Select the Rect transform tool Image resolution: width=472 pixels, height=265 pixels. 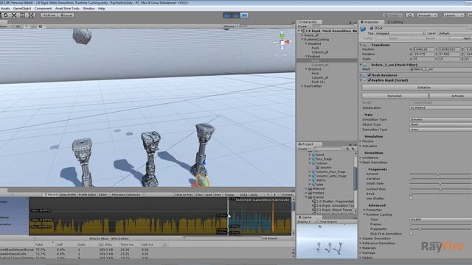(x=23, y=15)
